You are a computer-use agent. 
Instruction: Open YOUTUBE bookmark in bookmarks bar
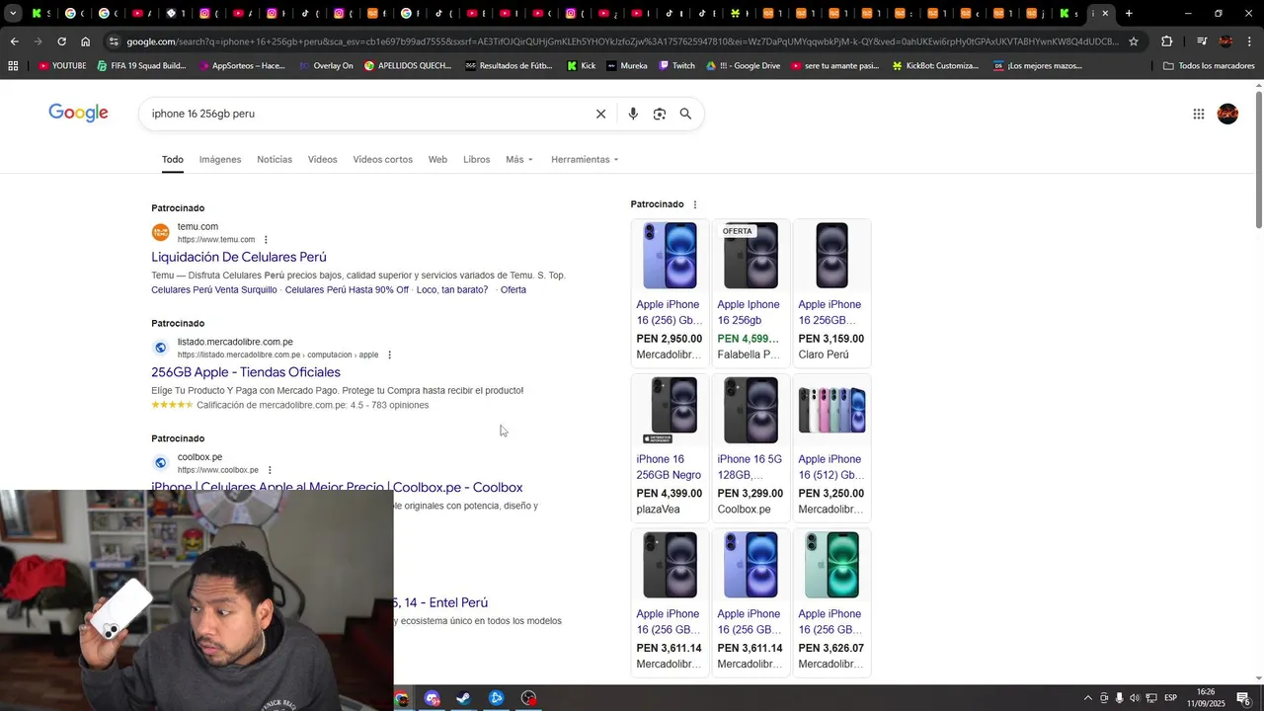pyautogui.click(x=62, y=65)
